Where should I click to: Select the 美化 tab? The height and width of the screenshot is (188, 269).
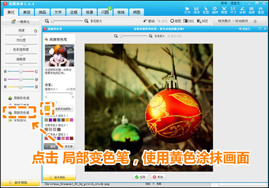click(x=11, y=13)
